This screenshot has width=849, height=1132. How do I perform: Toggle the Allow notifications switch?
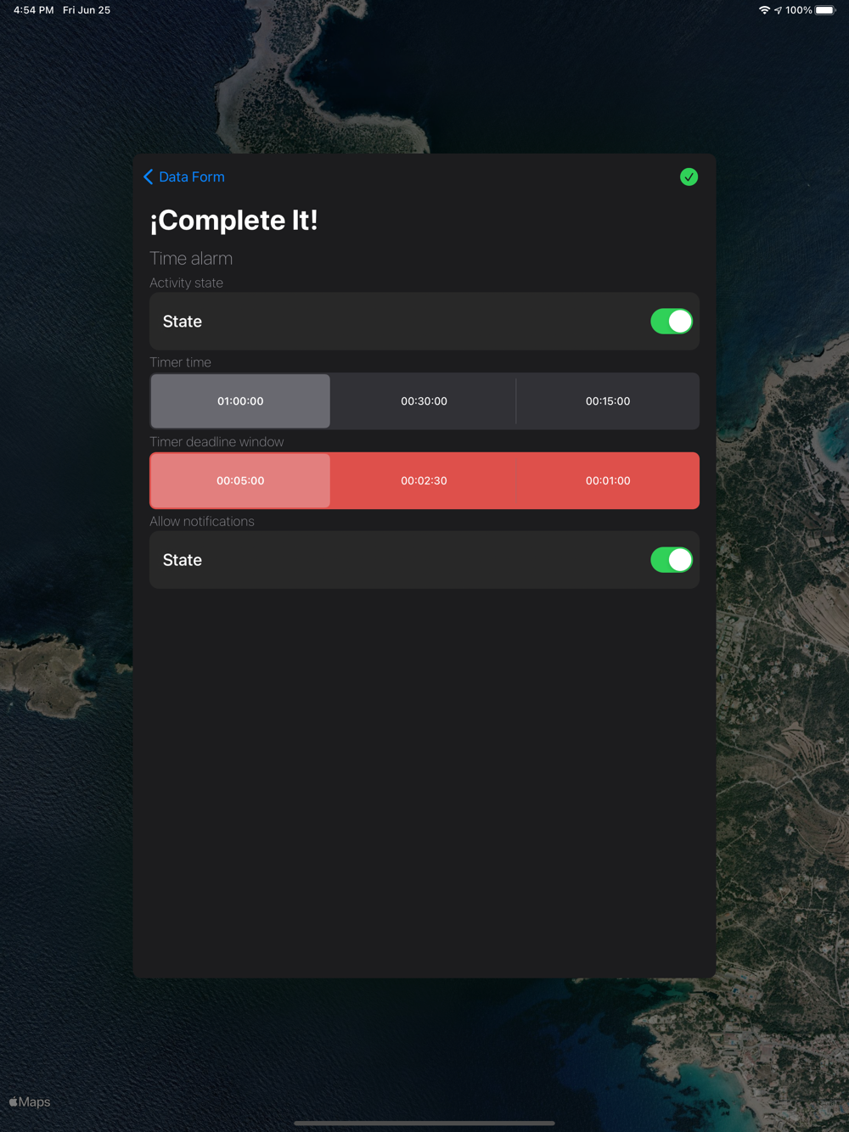click(x=672, y=560)
